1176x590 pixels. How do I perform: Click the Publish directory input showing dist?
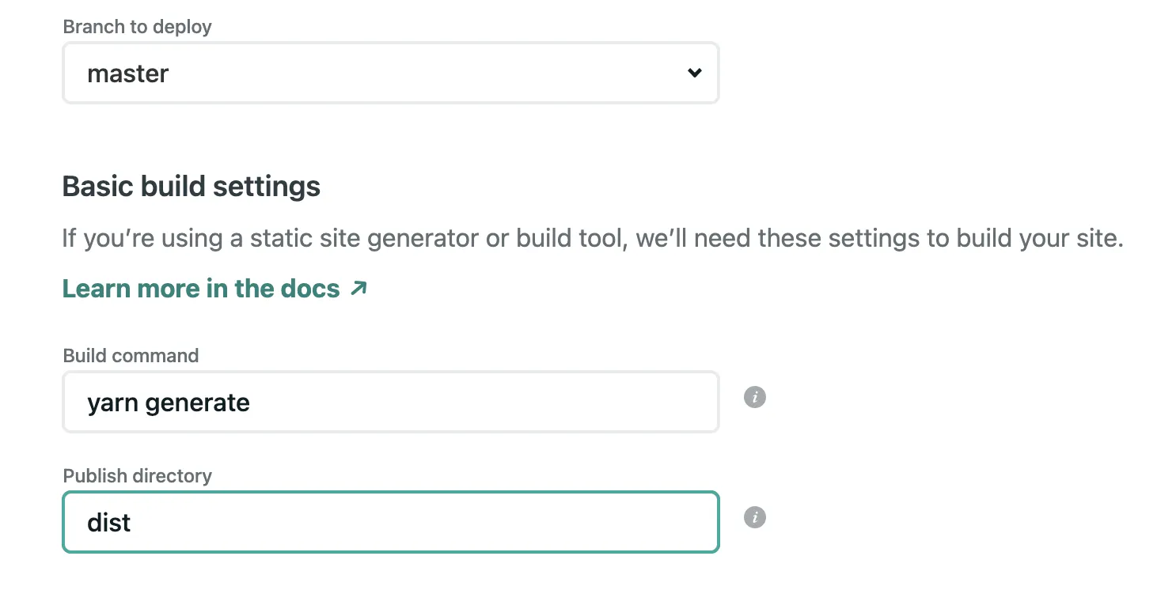coord(391,522)
